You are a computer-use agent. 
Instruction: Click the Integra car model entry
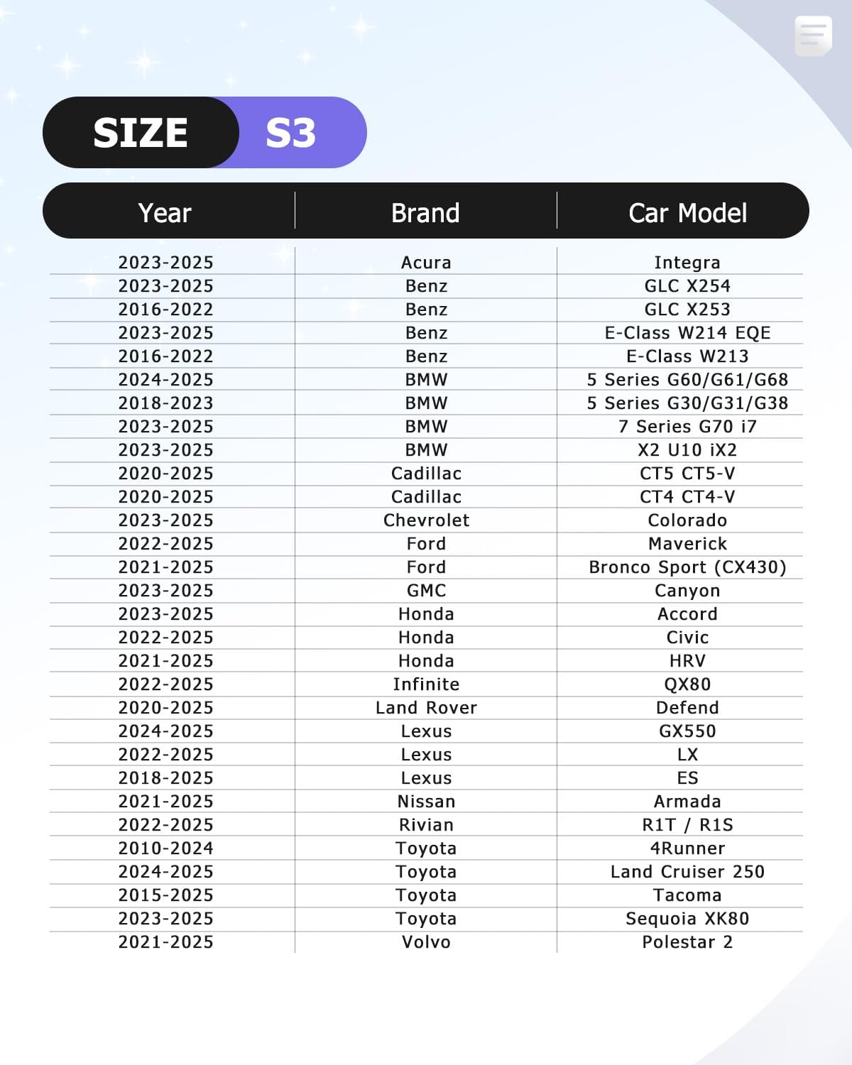(x=687, y=263)
